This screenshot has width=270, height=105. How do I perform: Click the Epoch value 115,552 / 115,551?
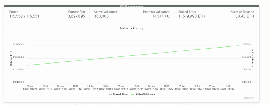point(24,16)
